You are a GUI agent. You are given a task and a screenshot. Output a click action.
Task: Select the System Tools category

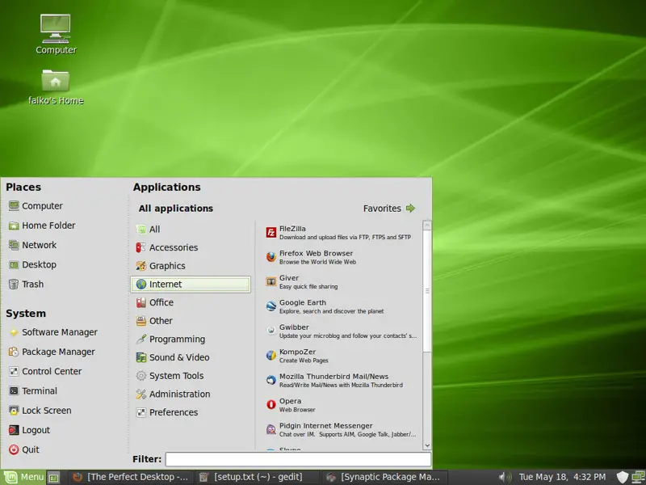coord(191,376)
